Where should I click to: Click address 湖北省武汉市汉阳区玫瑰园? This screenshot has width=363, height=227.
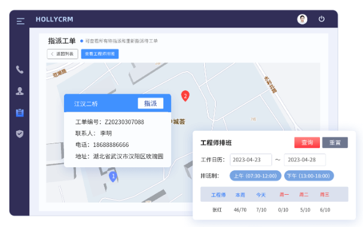tap(128, 157)
